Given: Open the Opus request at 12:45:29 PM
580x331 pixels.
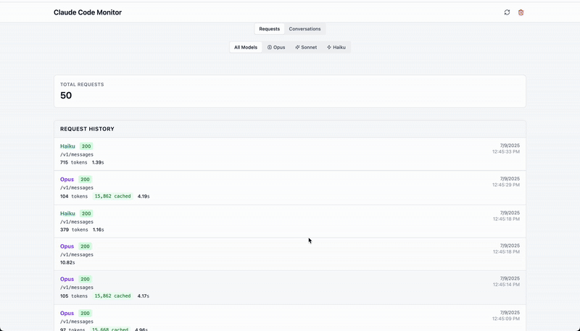Looking at the screenshot, I should (x=290, y=188).
